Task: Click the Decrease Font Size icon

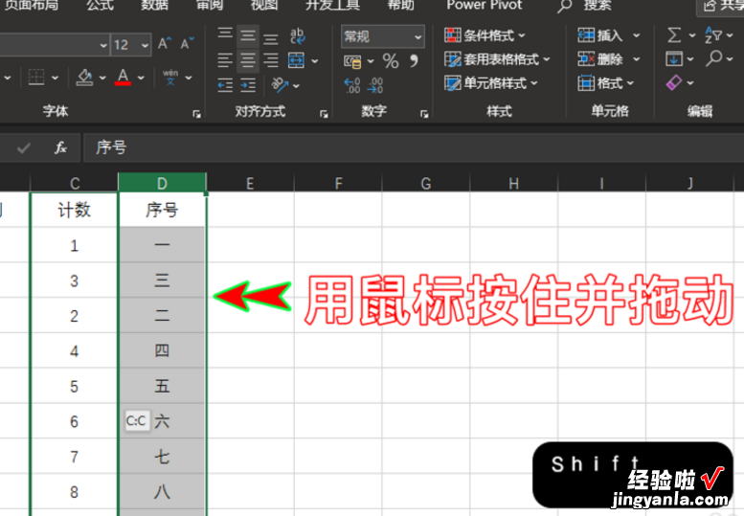Action: [187, 44]
